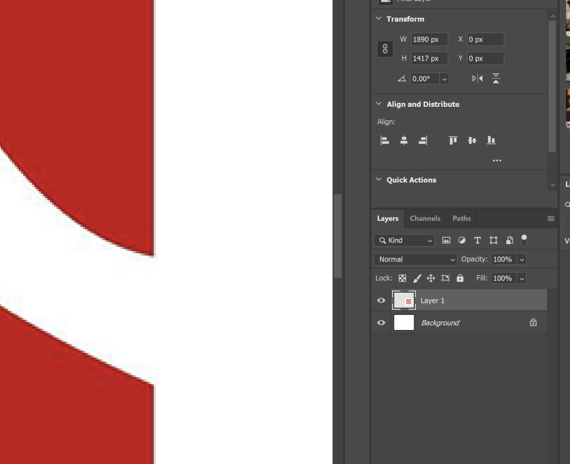Align top edges
This screenshot has height=464, width=570.
coord(453,140)
